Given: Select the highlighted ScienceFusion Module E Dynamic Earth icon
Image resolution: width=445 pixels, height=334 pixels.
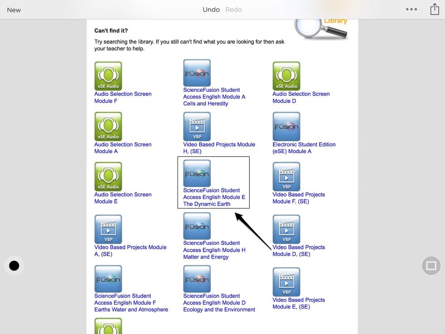Looking at the screenshot, I should tap(197, 173).
